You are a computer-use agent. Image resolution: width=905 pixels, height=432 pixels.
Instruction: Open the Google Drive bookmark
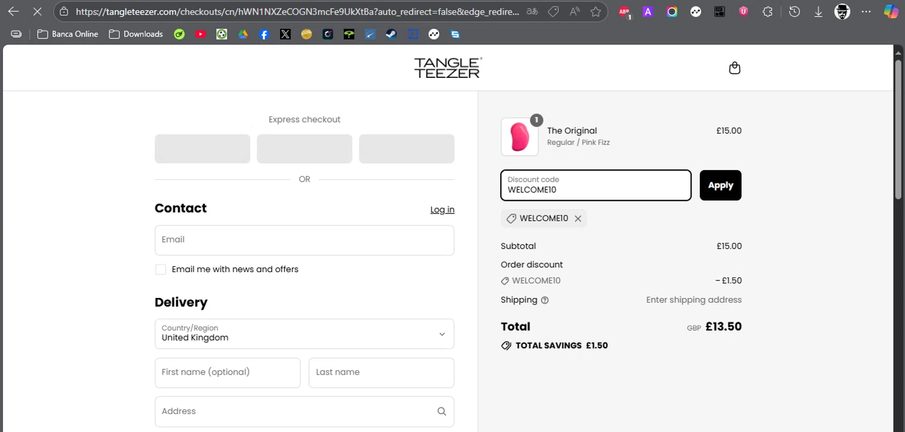pyautogui.click(x=243, y=34)
